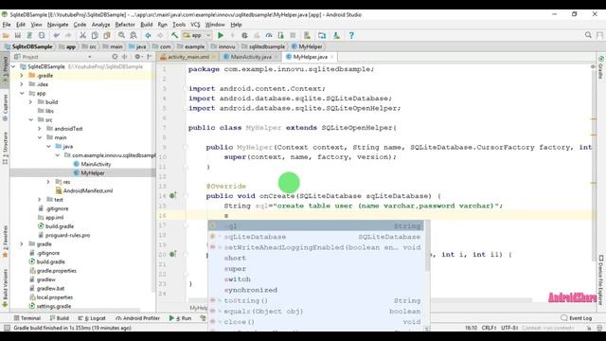
Task: Open the app run configuration dropdown
Action: pyautogui.click(x=197, y=36)
